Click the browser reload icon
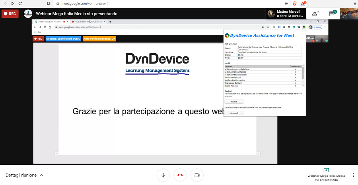This screenshot has width=358, height=185. pos(21,4)
